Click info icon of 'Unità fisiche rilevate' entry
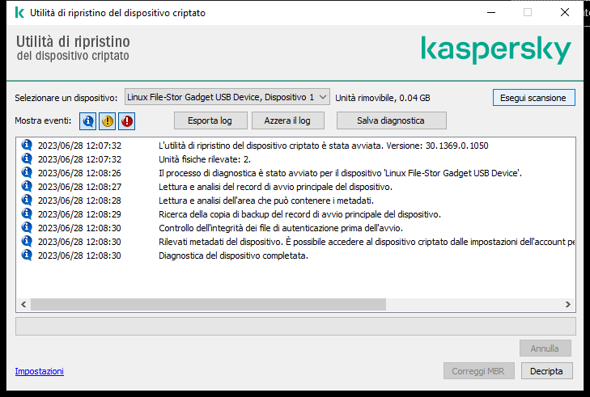Screen dimensions: 590x397 (x=27, y=159)
